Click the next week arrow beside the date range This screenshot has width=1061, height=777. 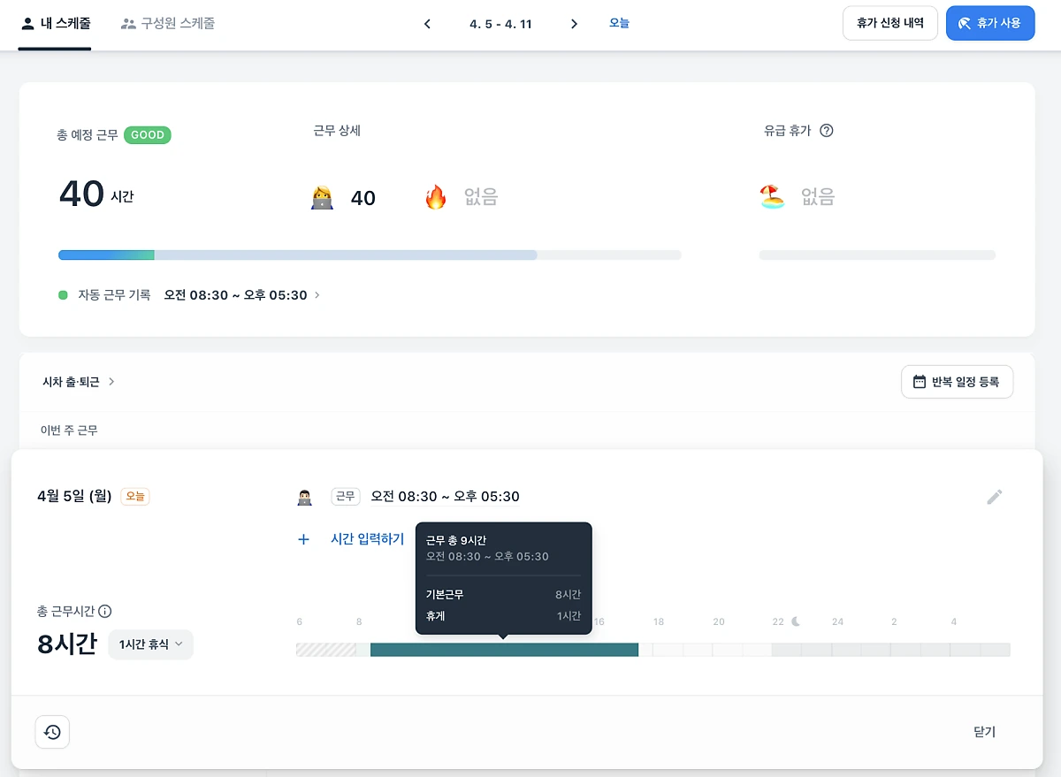pyautogui.click(x=573, y=24)
